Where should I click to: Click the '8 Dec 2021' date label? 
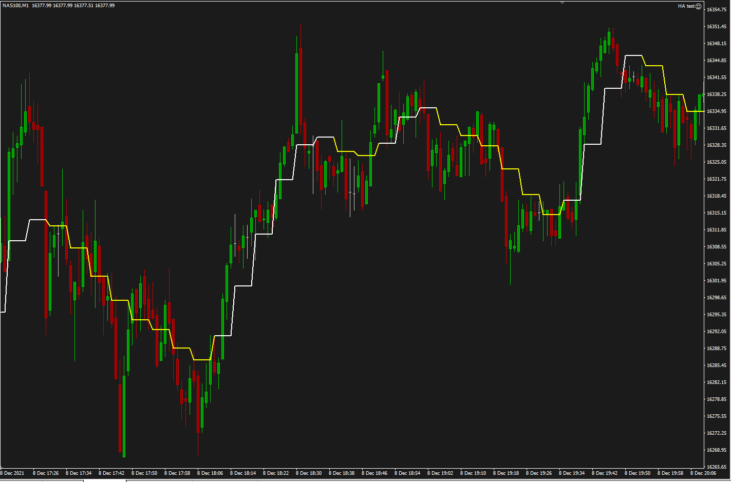(12, 473)
